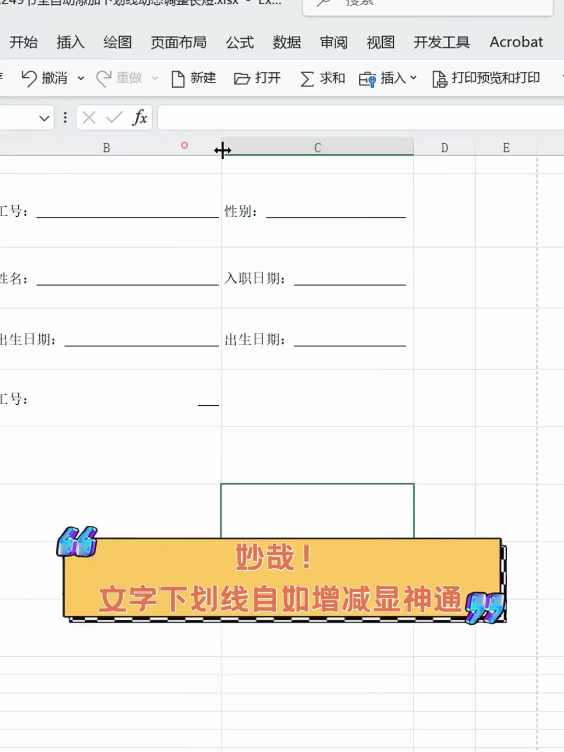Open the Name Box dropdown

tap(44, 118)
